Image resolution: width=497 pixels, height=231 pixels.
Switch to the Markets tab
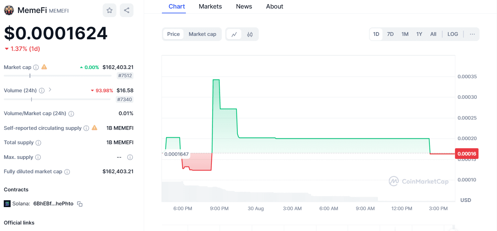(210, 6)
